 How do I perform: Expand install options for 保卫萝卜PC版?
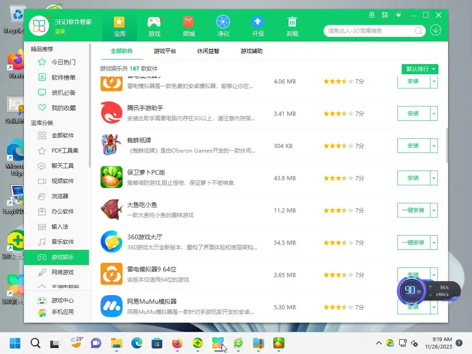coord(434,178)
